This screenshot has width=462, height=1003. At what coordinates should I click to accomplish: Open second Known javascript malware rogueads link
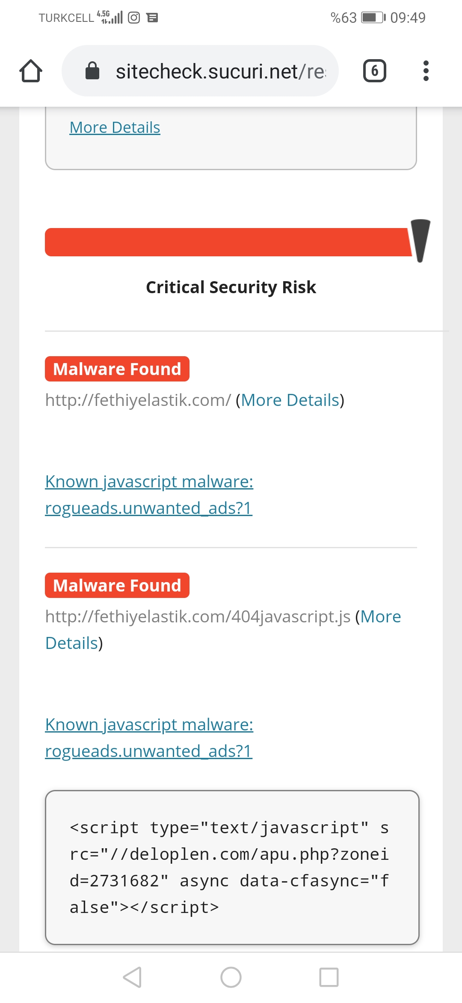(x=149, y=738)
